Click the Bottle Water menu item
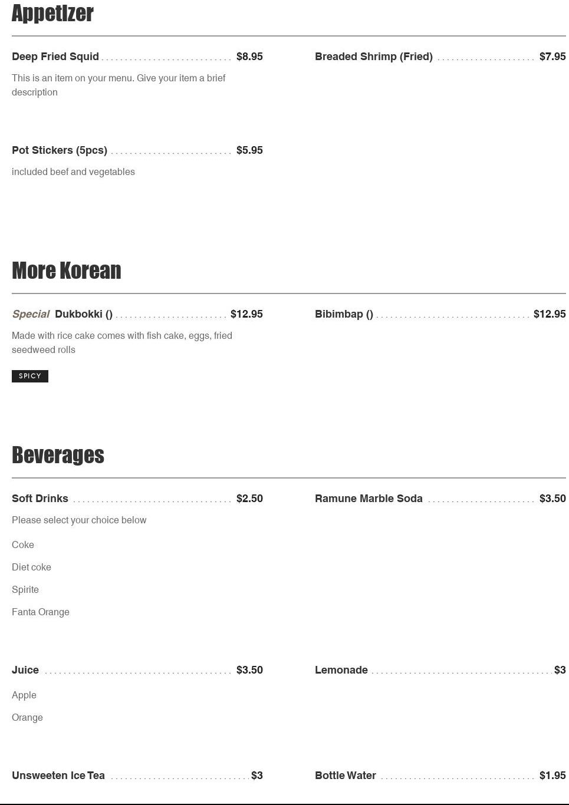 [x=346, y=776]
